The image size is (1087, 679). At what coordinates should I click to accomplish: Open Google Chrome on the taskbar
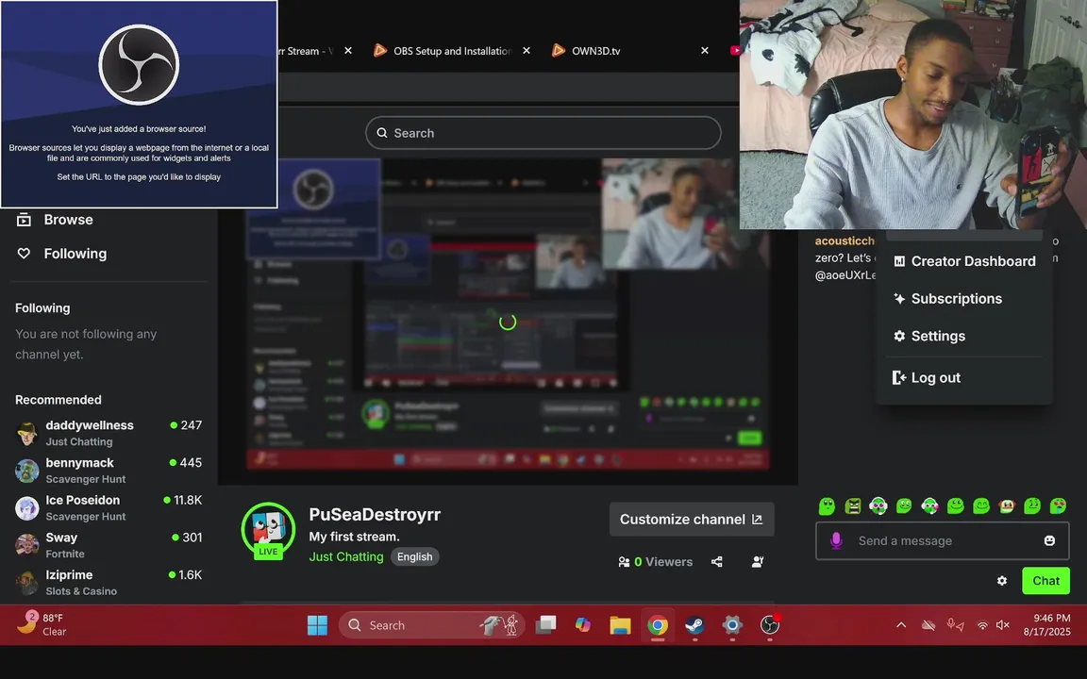[x=658, y=625]
